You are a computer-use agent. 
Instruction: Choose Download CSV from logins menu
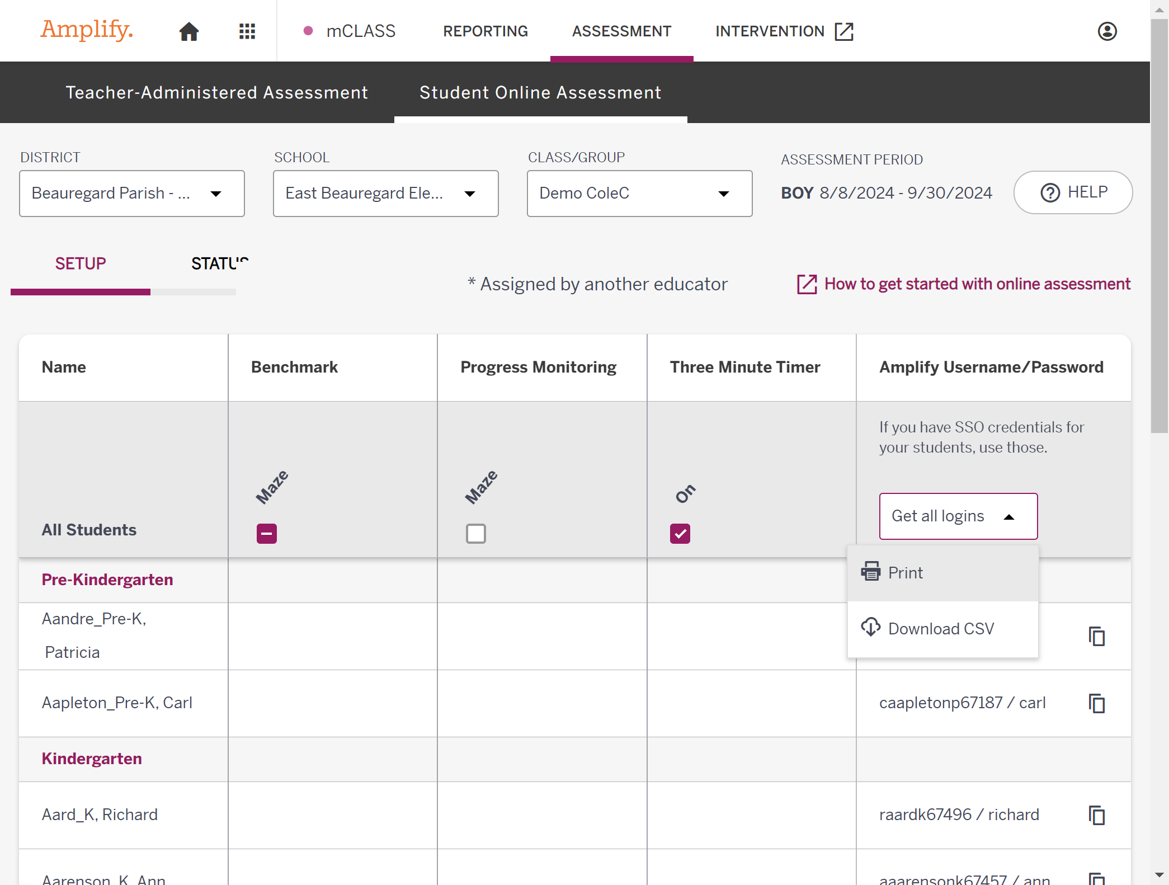(943, 629)
